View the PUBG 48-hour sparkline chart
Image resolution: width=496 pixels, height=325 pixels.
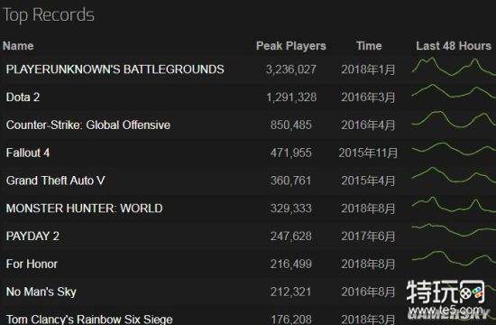pos(454,67)
